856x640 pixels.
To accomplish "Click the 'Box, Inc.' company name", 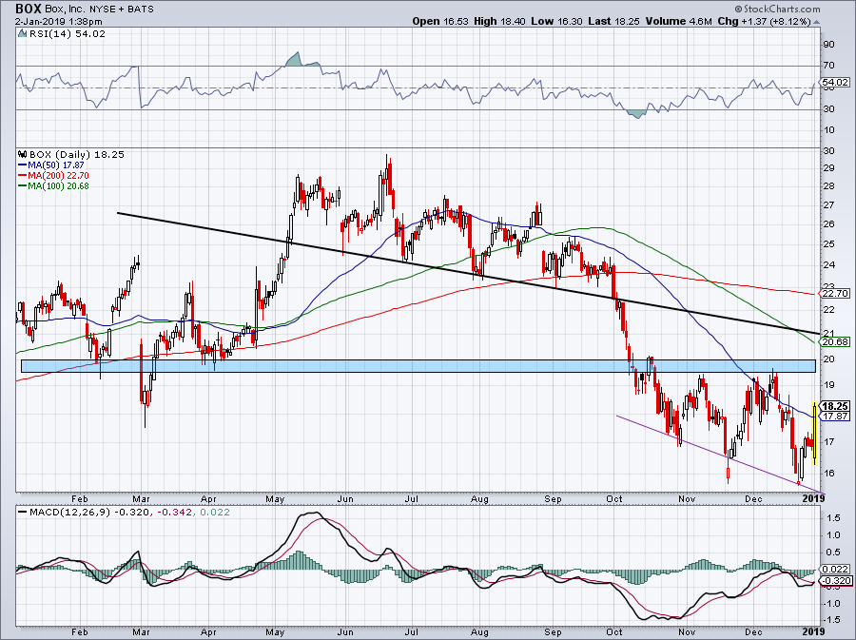I will 66,10.
